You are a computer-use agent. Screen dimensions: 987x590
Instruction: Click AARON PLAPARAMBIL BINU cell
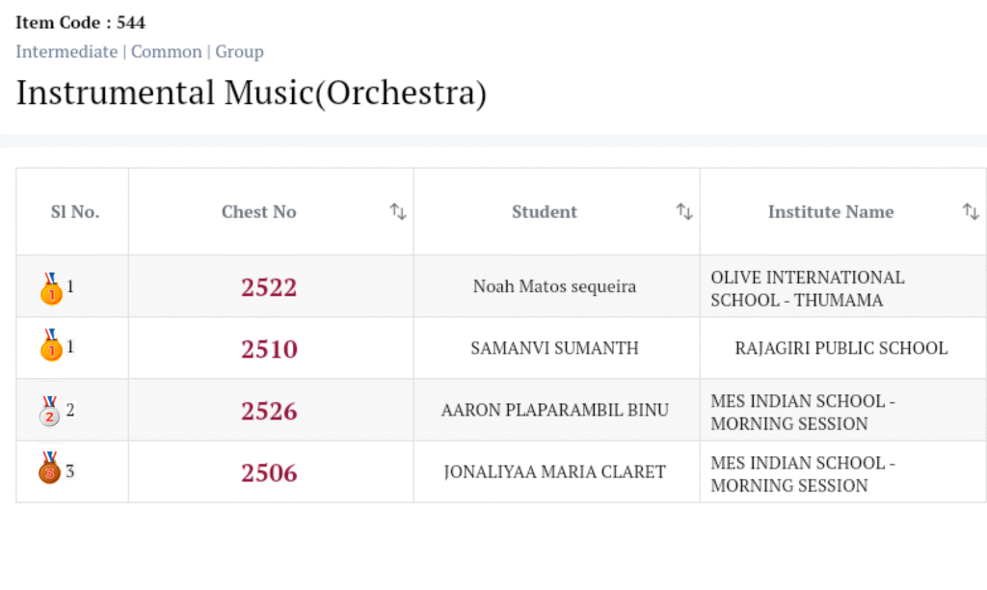554,410
